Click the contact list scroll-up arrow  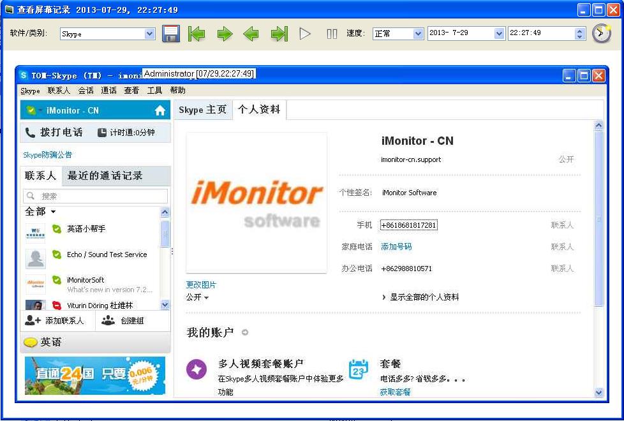point(165,212)
